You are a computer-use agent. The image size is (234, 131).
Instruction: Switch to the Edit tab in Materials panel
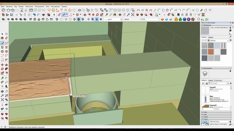[x=211, y=37]
